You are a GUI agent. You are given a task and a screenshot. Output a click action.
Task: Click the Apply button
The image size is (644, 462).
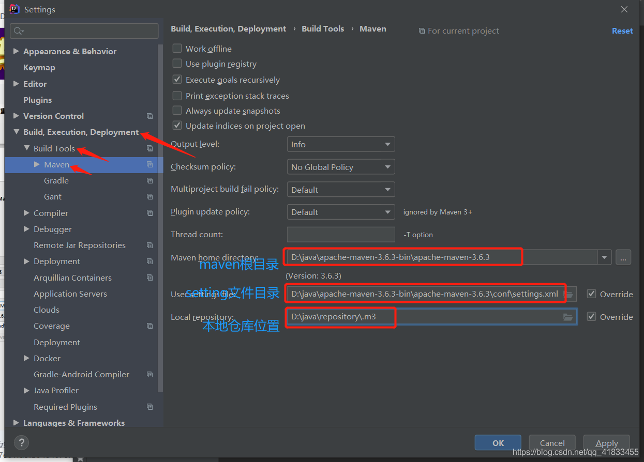(x=607, y=443)
